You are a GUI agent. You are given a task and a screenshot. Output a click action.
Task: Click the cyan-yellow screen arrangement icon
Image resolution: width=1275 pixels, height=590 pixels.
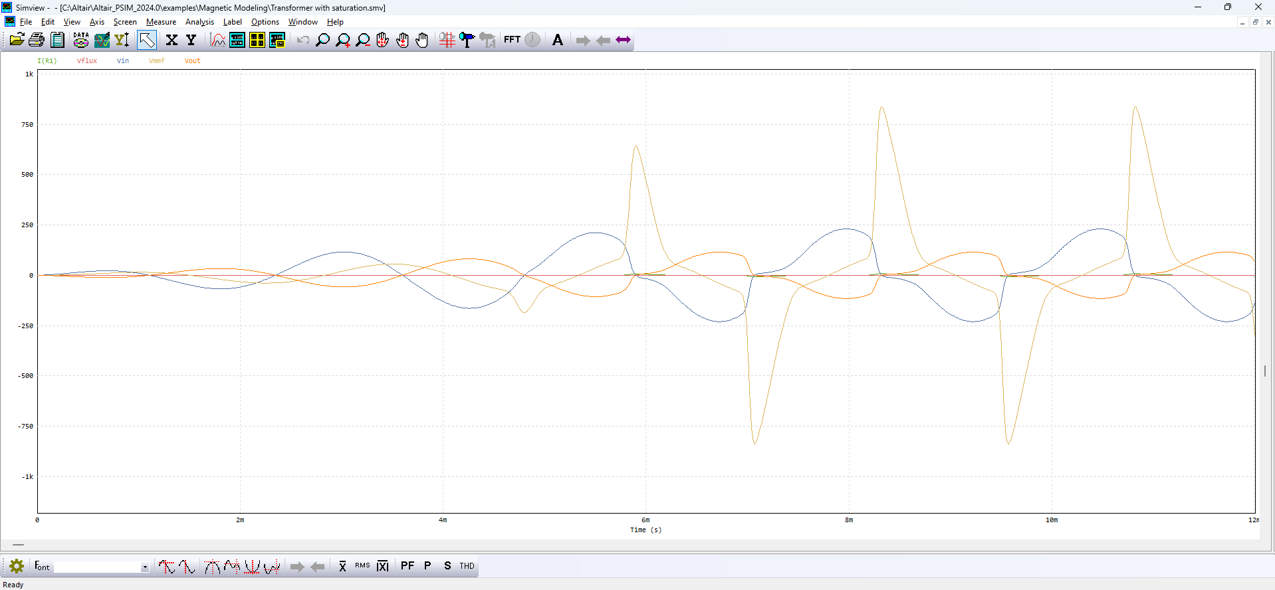tap(277, 41)
